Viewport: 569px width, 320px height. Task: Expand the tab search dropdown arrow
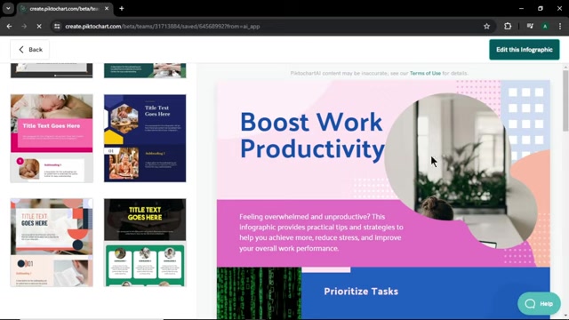[8, 8]
